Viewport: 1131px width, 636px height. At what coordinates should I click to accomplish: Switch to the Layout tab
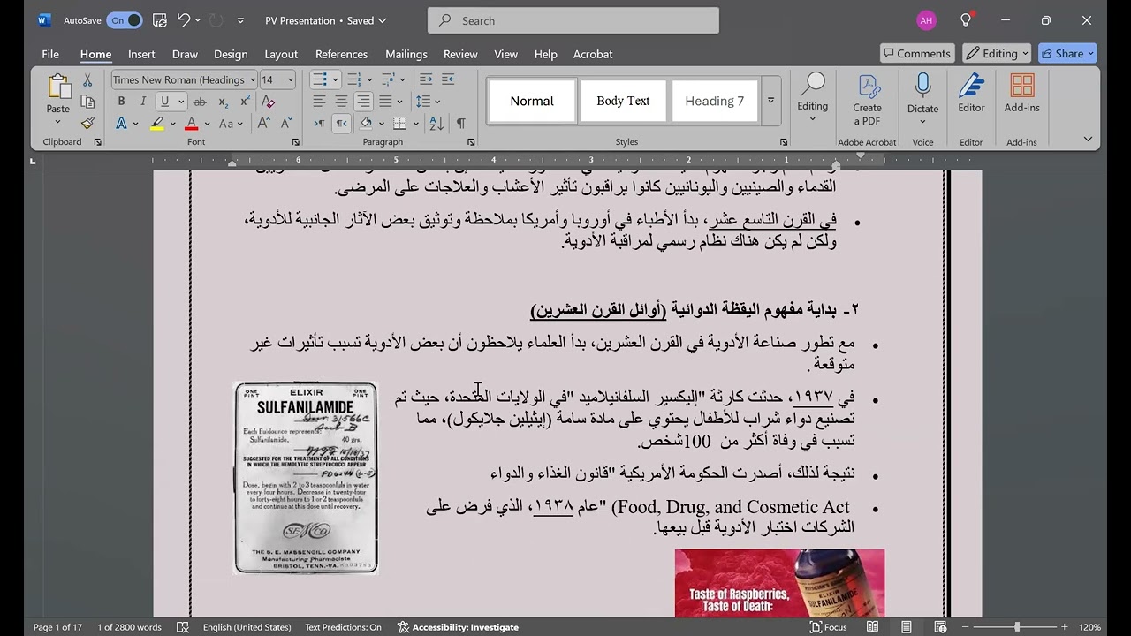coord(281,54)
